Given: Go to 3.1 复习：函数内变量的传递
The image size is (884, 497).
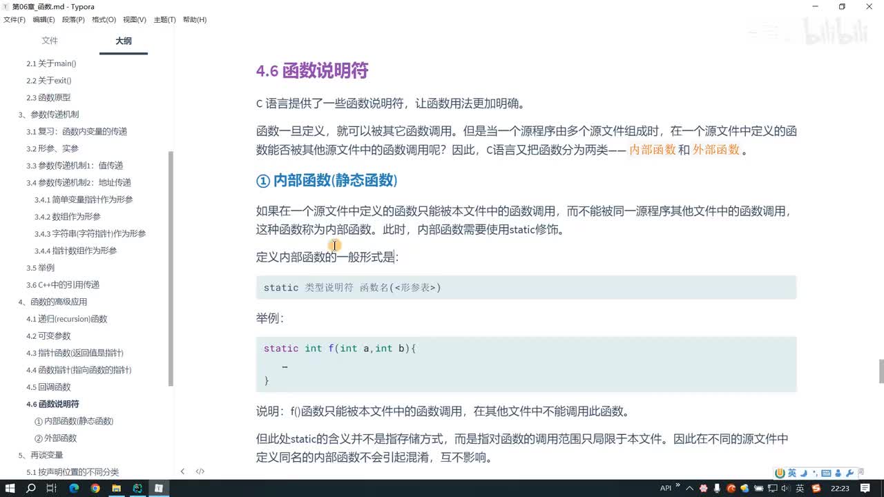Looking at the screenshot, I should pos(77,131).
